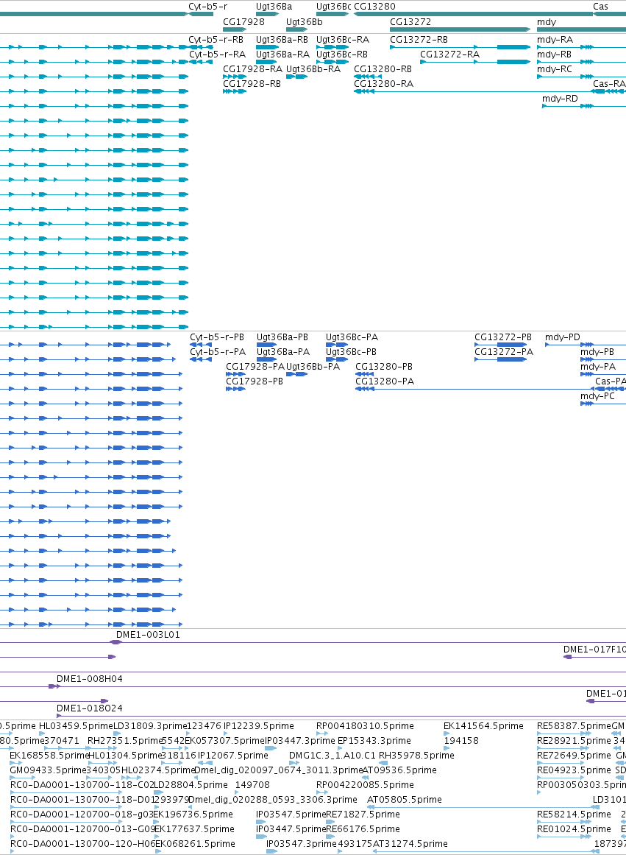626x855 pixels.
Task: Select EST AT09536.5prime
Action: tap(400, 770)
